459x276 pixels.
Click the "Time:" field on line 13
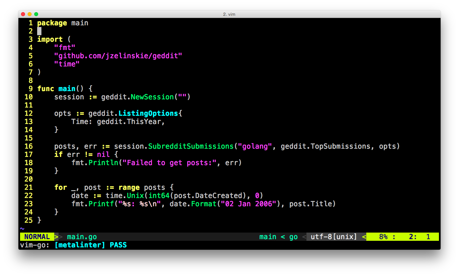pos(82,122)
